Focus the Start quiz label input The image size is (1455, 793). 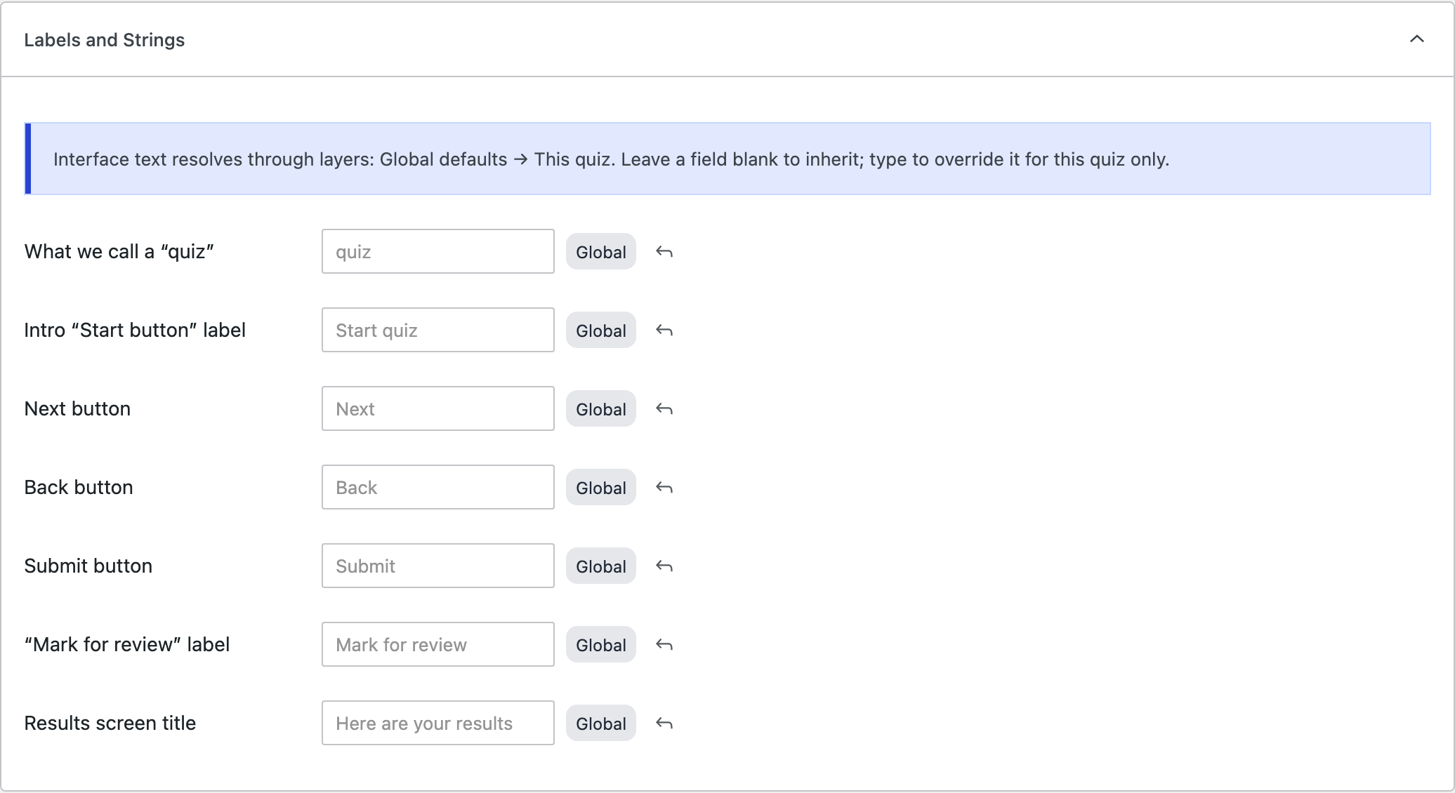point(438,330)
